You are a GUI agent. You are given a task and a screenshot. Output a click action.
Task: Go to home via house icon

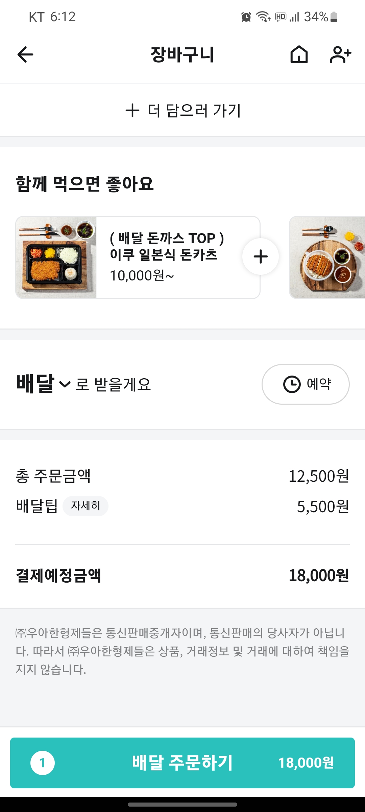(299, 54)
